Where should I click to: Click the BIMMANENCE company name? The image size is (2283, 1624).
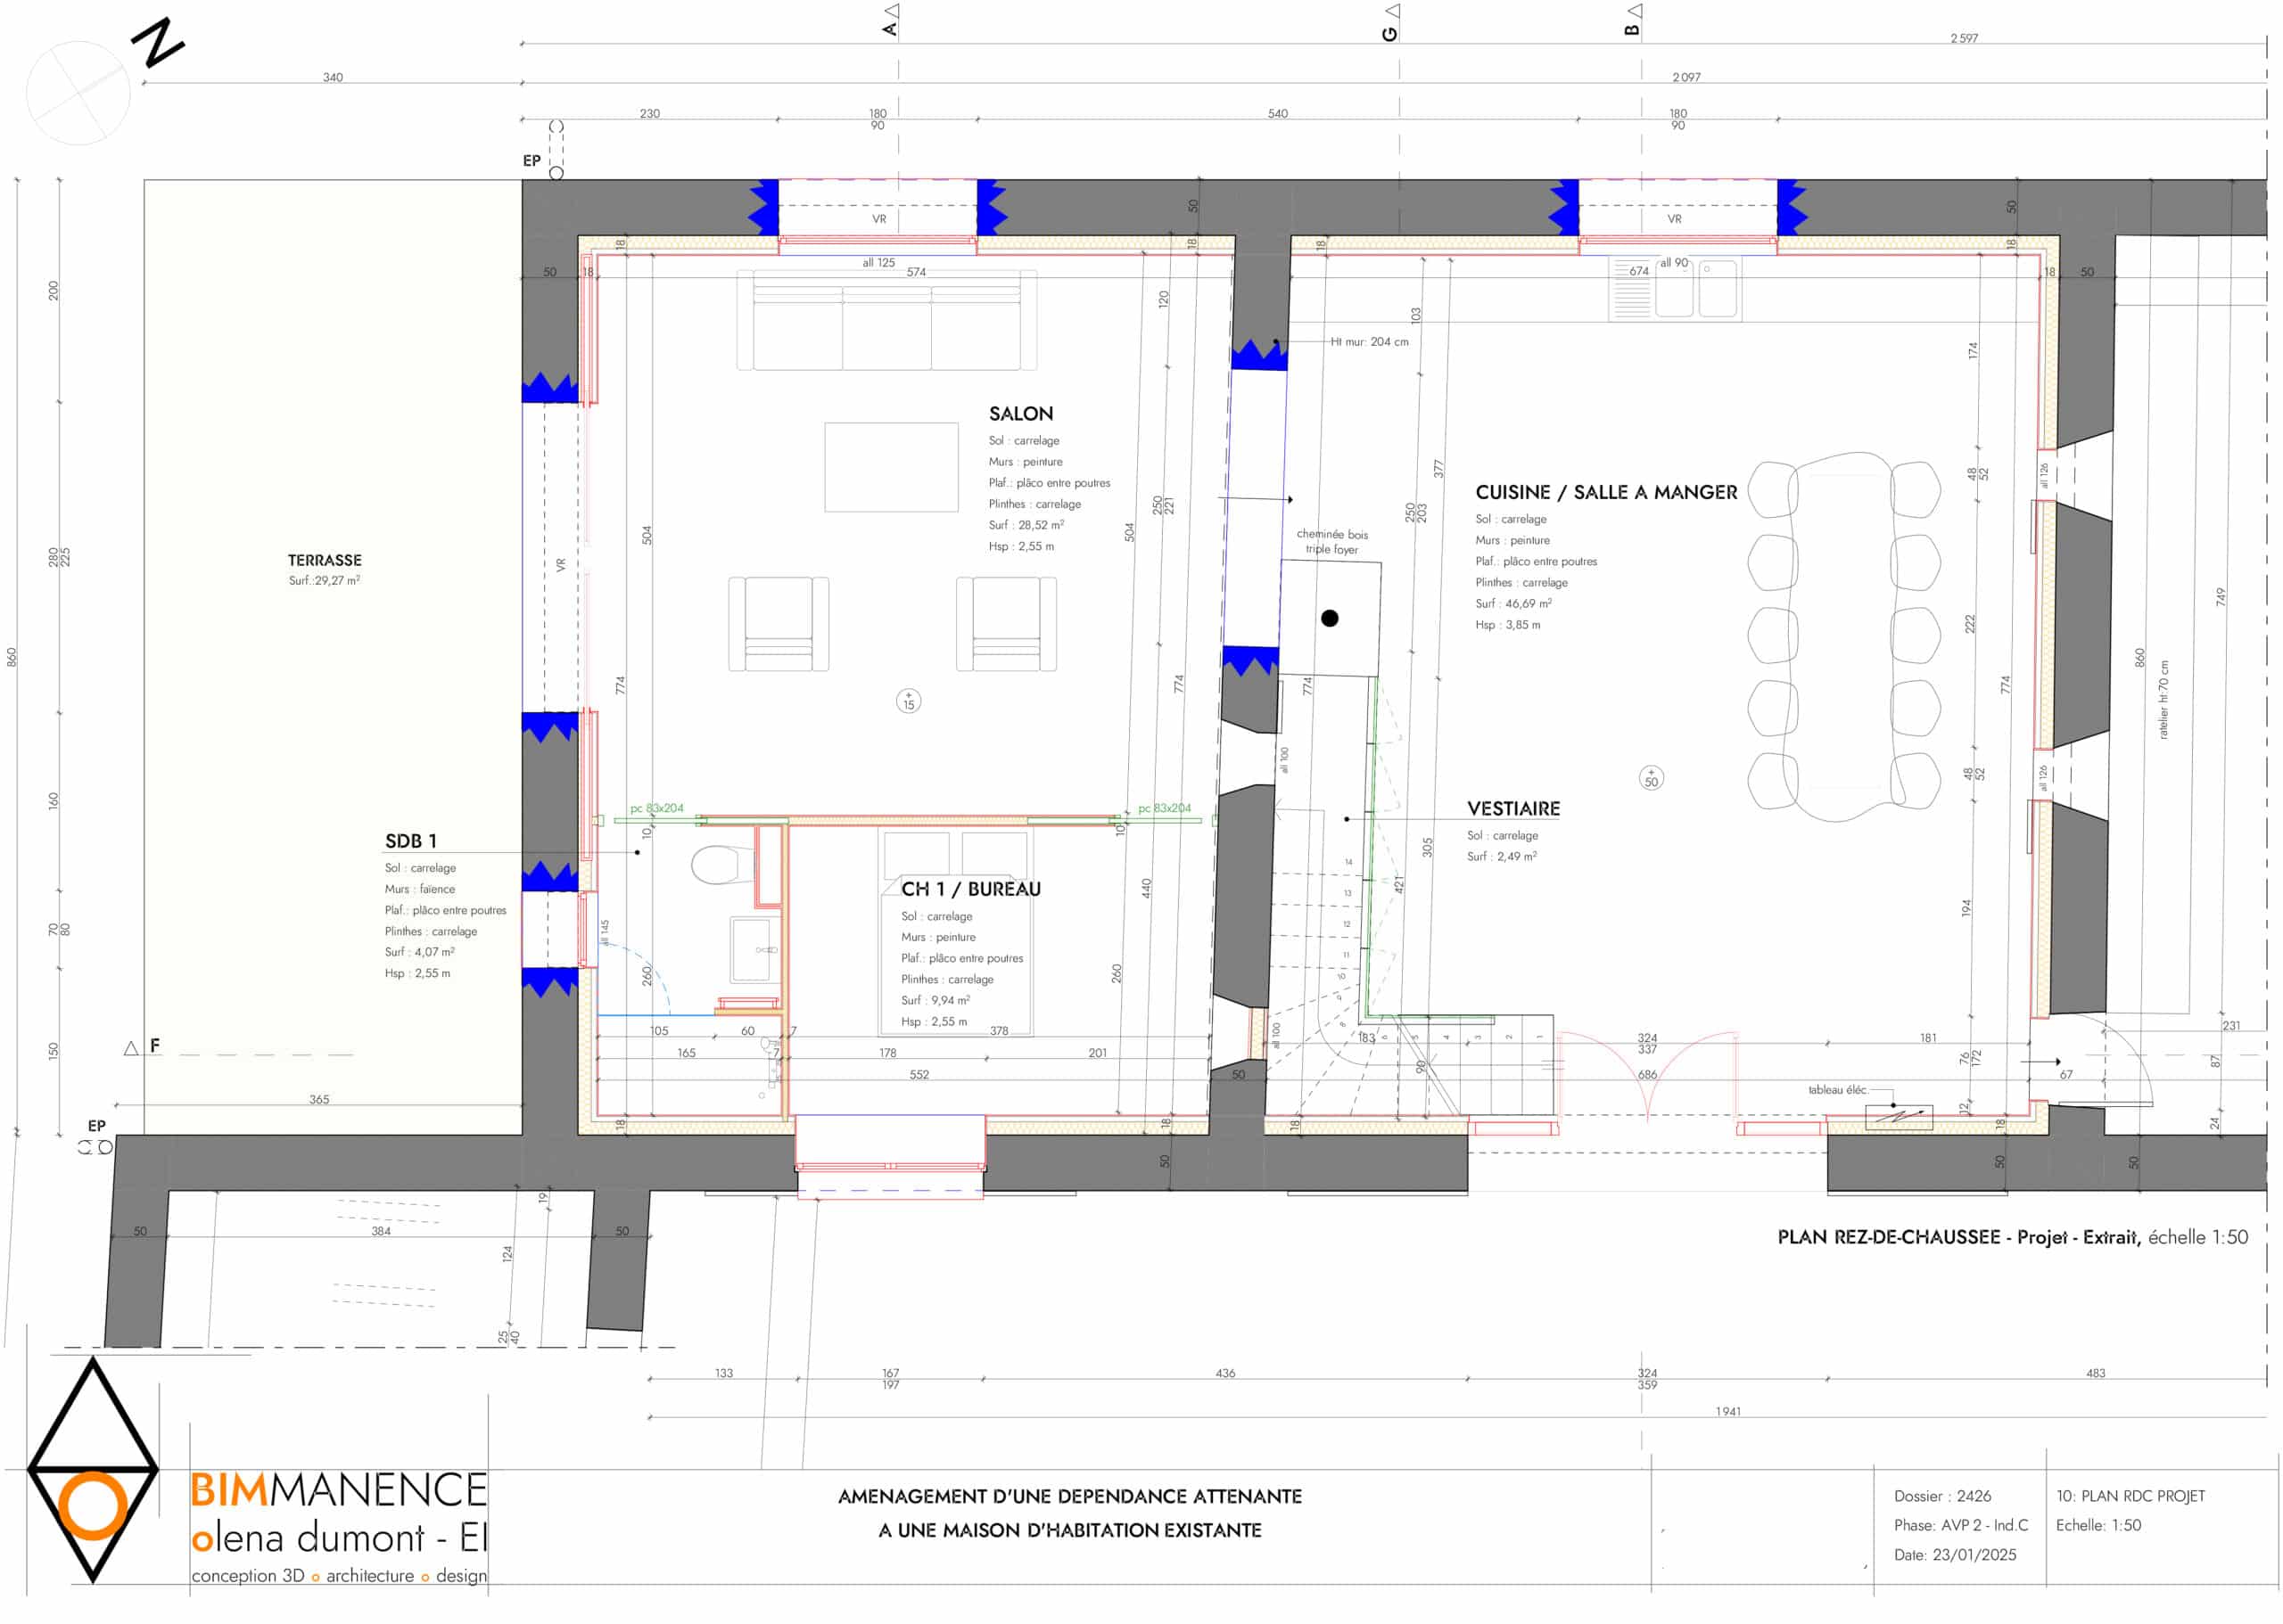(338, 1490)
